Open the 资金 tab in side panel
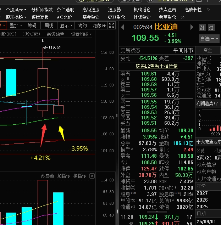The width and height of the screenshot is (221, 225). point(208,51)
